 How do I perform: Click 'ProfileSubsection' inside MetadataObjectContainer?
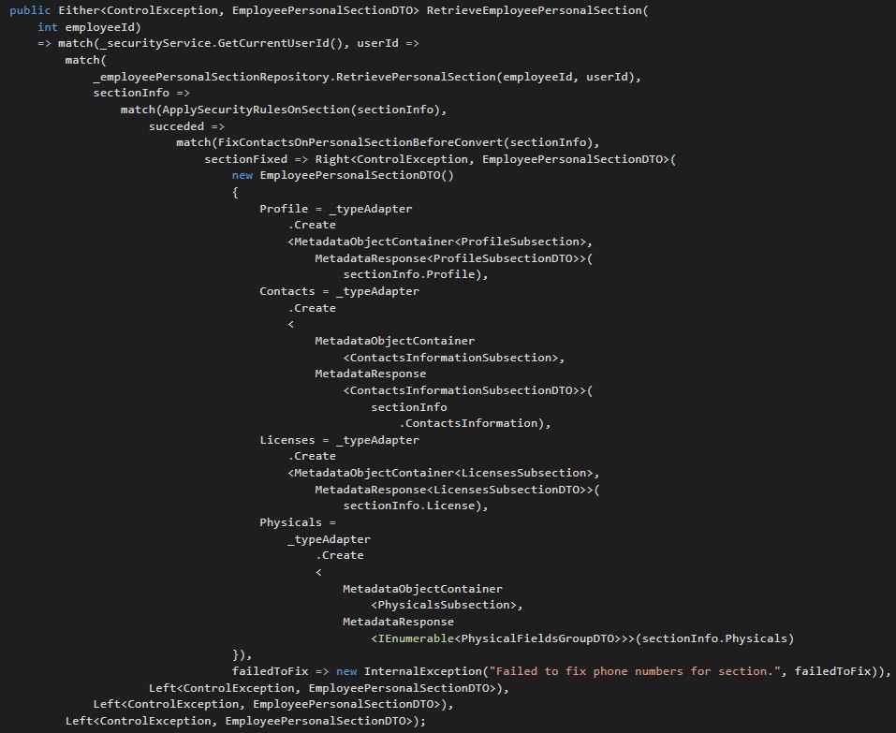tap(520, 242)
